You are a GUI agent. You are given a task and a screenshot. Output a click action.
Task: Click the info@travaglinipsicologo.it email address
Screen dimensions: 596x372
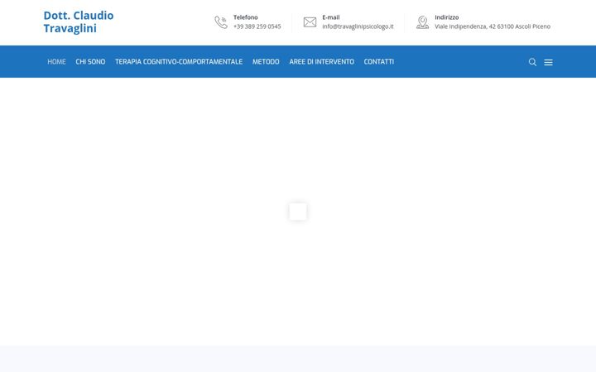click(x=358, y=26)
